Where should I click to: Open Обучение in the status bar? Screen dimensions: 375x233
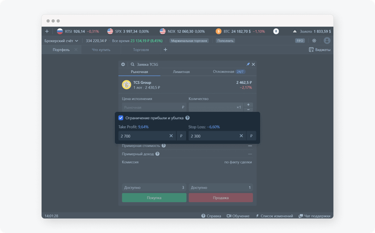point(238,216)
